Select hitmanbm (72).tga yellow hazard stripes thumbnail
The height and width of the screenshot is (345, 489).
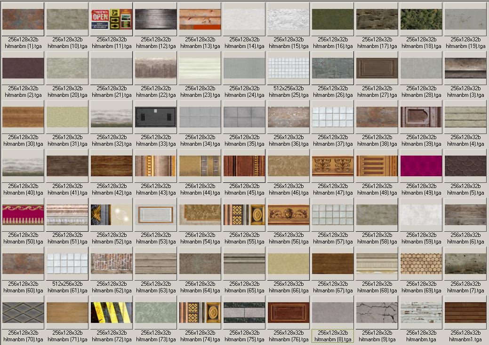[112, 313]
